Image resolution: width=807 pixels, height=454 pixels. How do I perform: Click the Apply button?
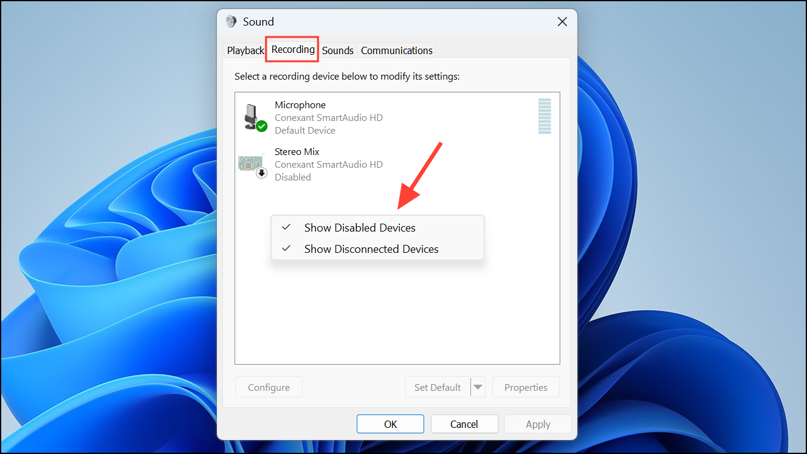pyautogui.click(x=538, y=424)
